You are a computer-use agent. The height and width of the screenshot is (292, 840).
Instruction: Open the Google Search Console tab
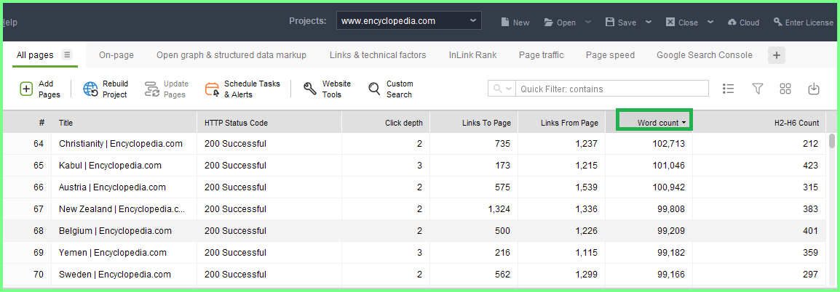point(705,54)
